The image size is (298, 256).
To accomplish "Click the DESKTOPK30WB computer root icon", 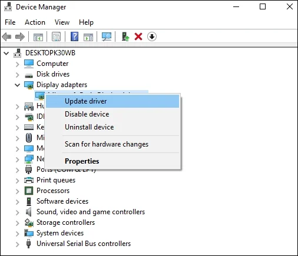I will coord(17,53).
